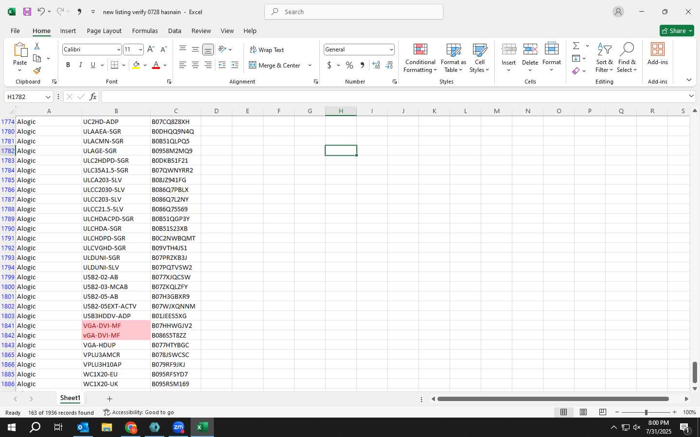Toggle Bottom Align for cell

pos(208,50)
